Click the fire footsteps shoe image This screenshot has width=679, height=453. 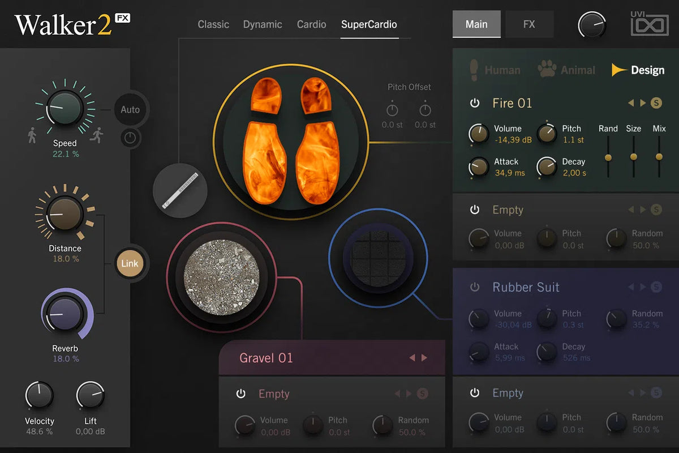click(x=288, y=142)
